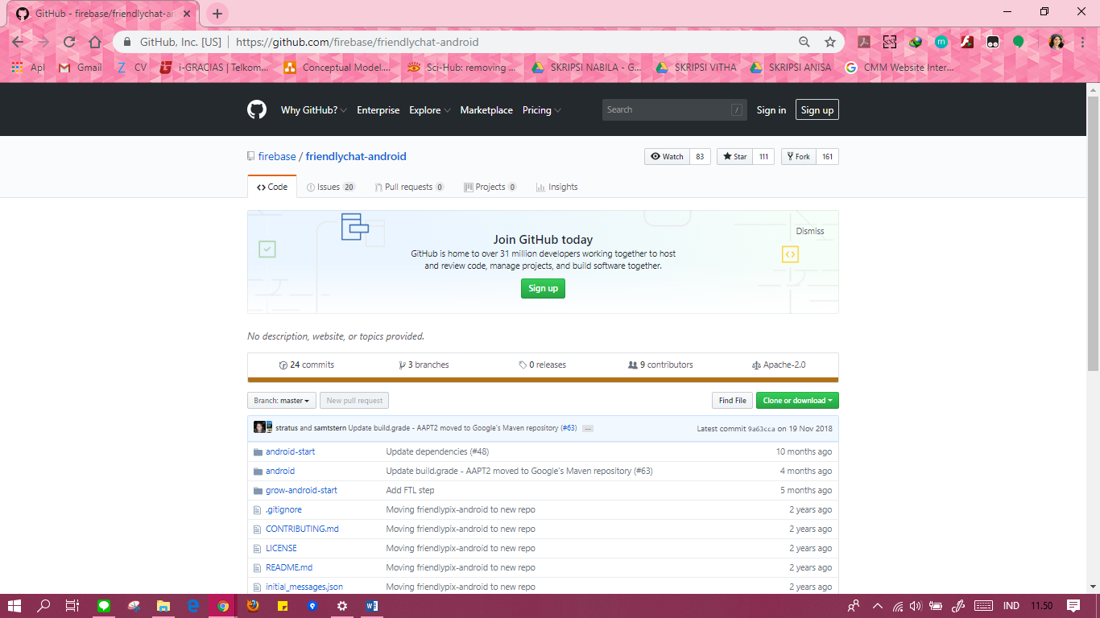
Task: Select the Code tab
Action: pos(272,187)
